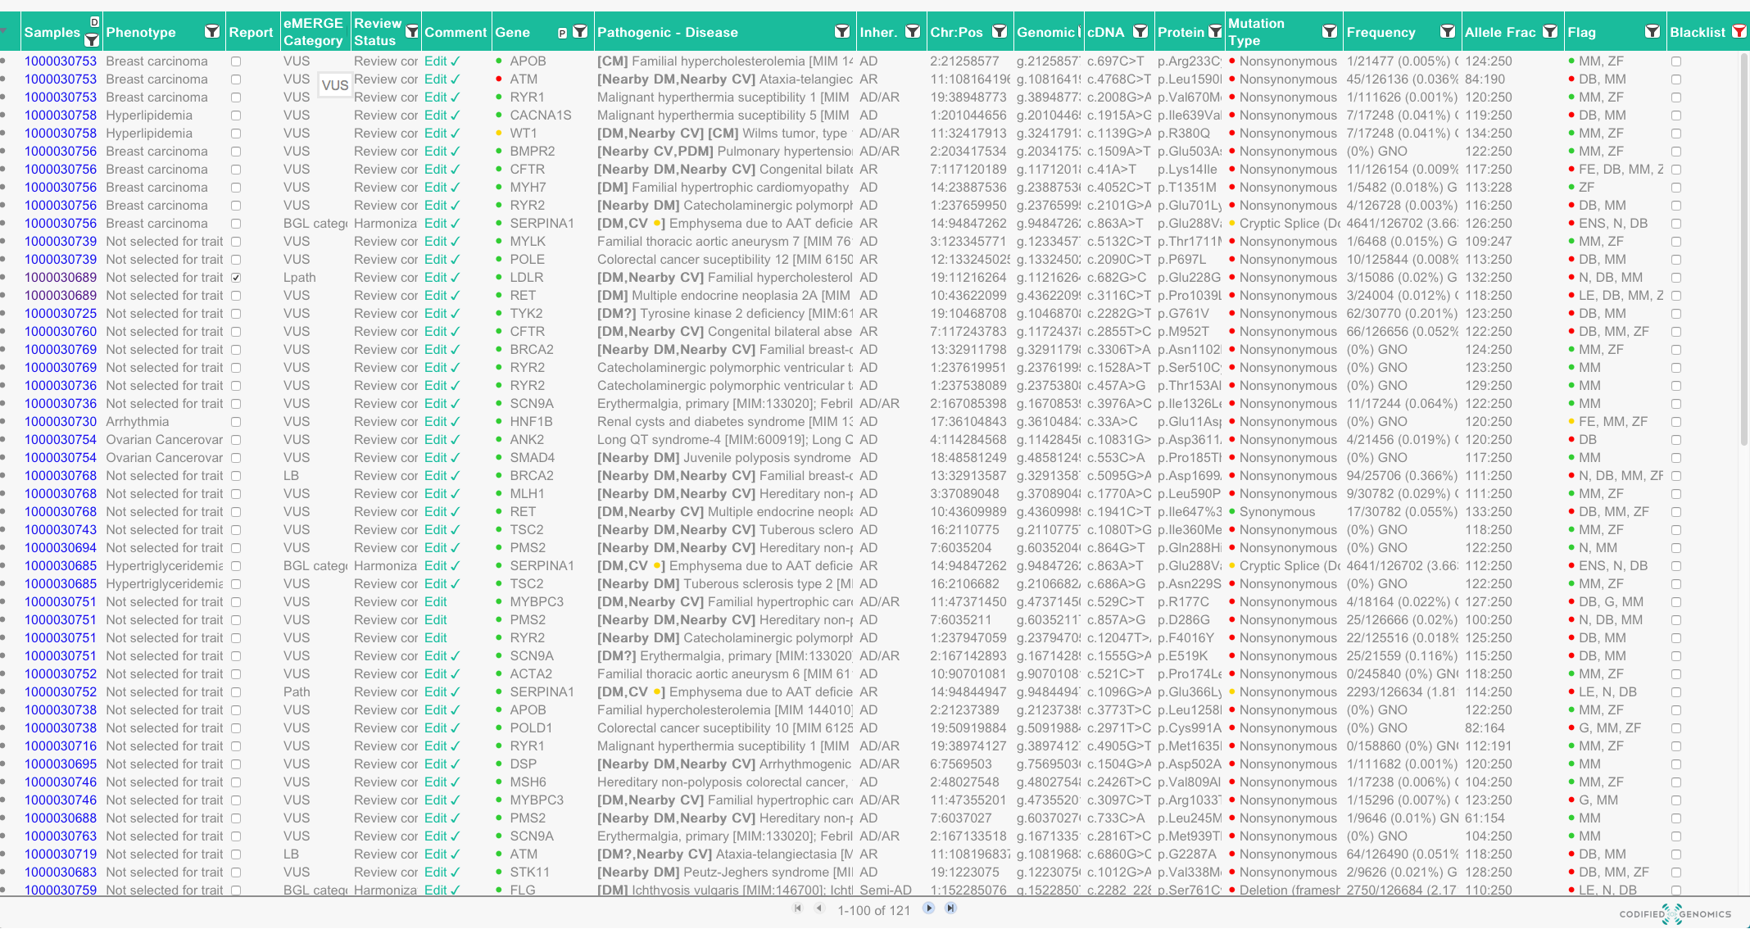The height and width of the screenshot is (929, 1750).
Task: Select the 'Path' category cell for SERPINA1
Action: pyautogui.click(x=297, y=692)
